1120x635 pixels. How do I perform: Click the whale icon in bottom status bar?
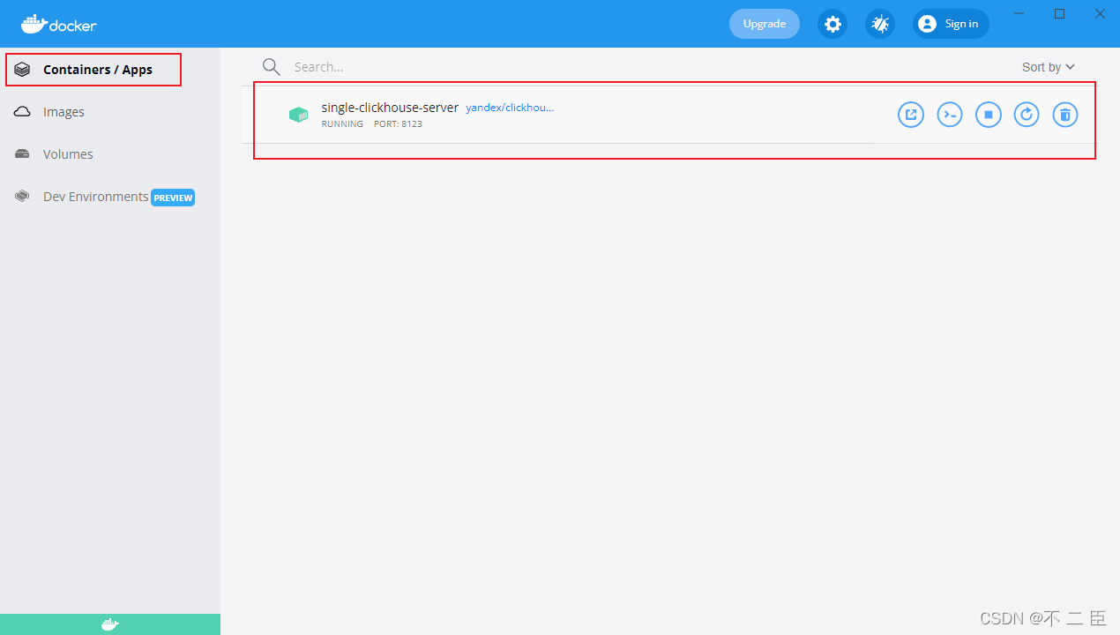109,624
